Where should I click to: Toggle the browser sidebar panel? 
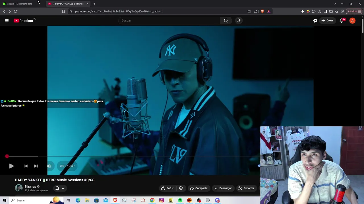[x=325, y=11]
